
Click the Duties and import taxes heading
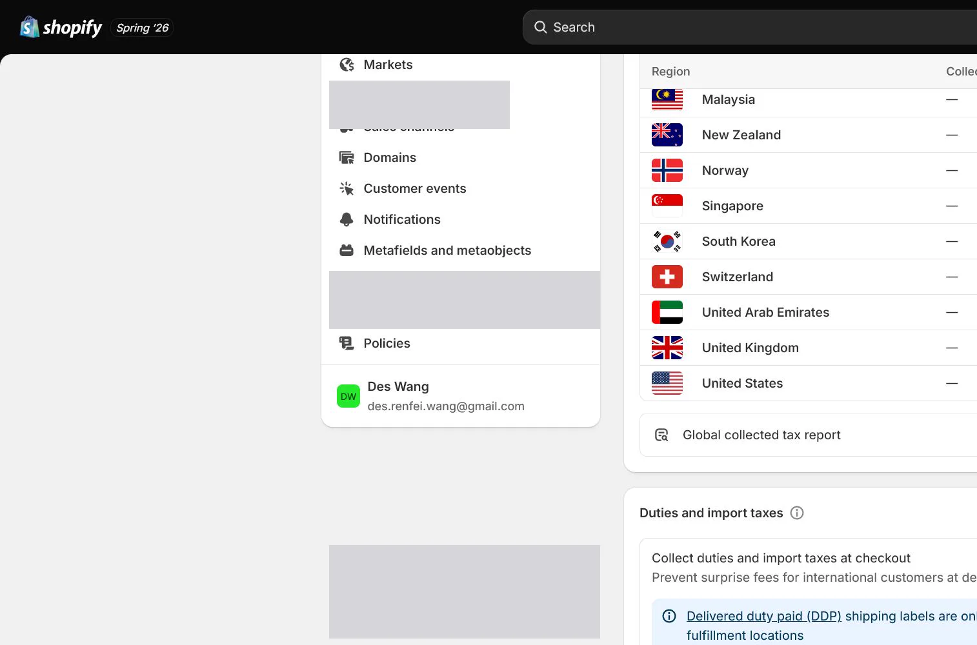click(711, 513)
